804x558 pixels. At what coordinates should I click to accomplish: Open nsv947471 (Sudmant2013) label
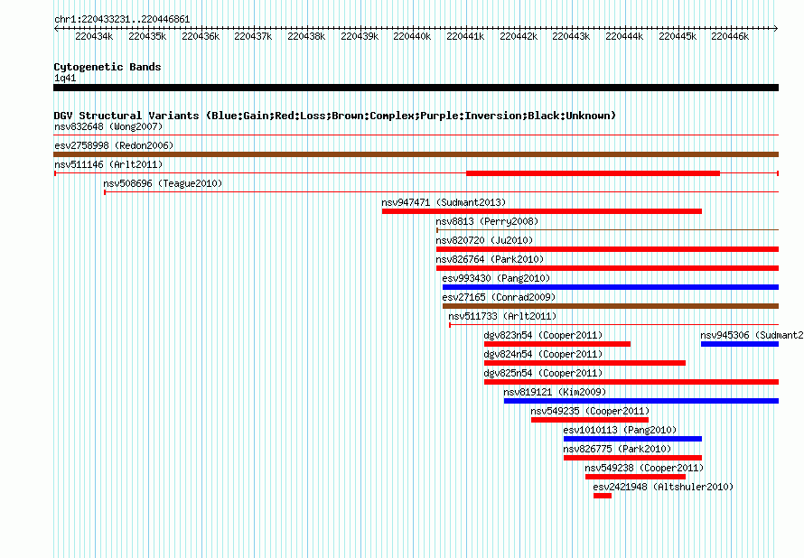coord(444,202)
